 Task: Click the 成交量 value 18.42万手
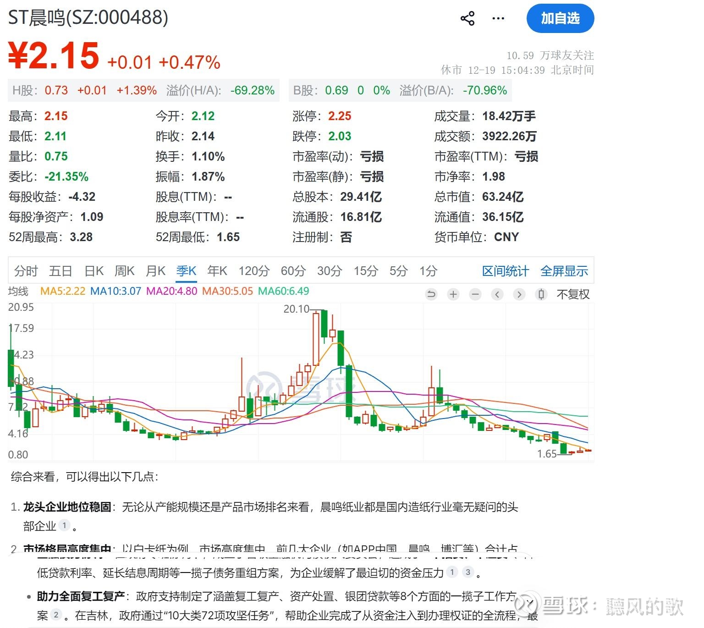[x=509, y=116]
